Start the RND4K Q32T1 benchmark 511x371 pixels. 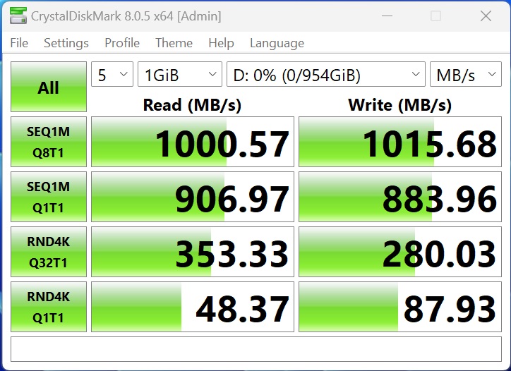coord(49,252)
